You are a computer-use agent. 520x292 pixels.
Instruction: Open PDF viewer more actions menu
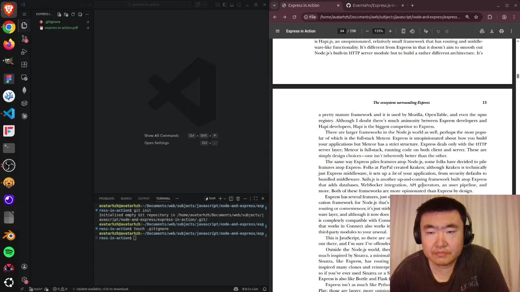point(511,31)
